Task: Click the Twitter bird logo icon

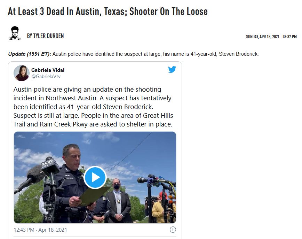Action: coord(172,69)
